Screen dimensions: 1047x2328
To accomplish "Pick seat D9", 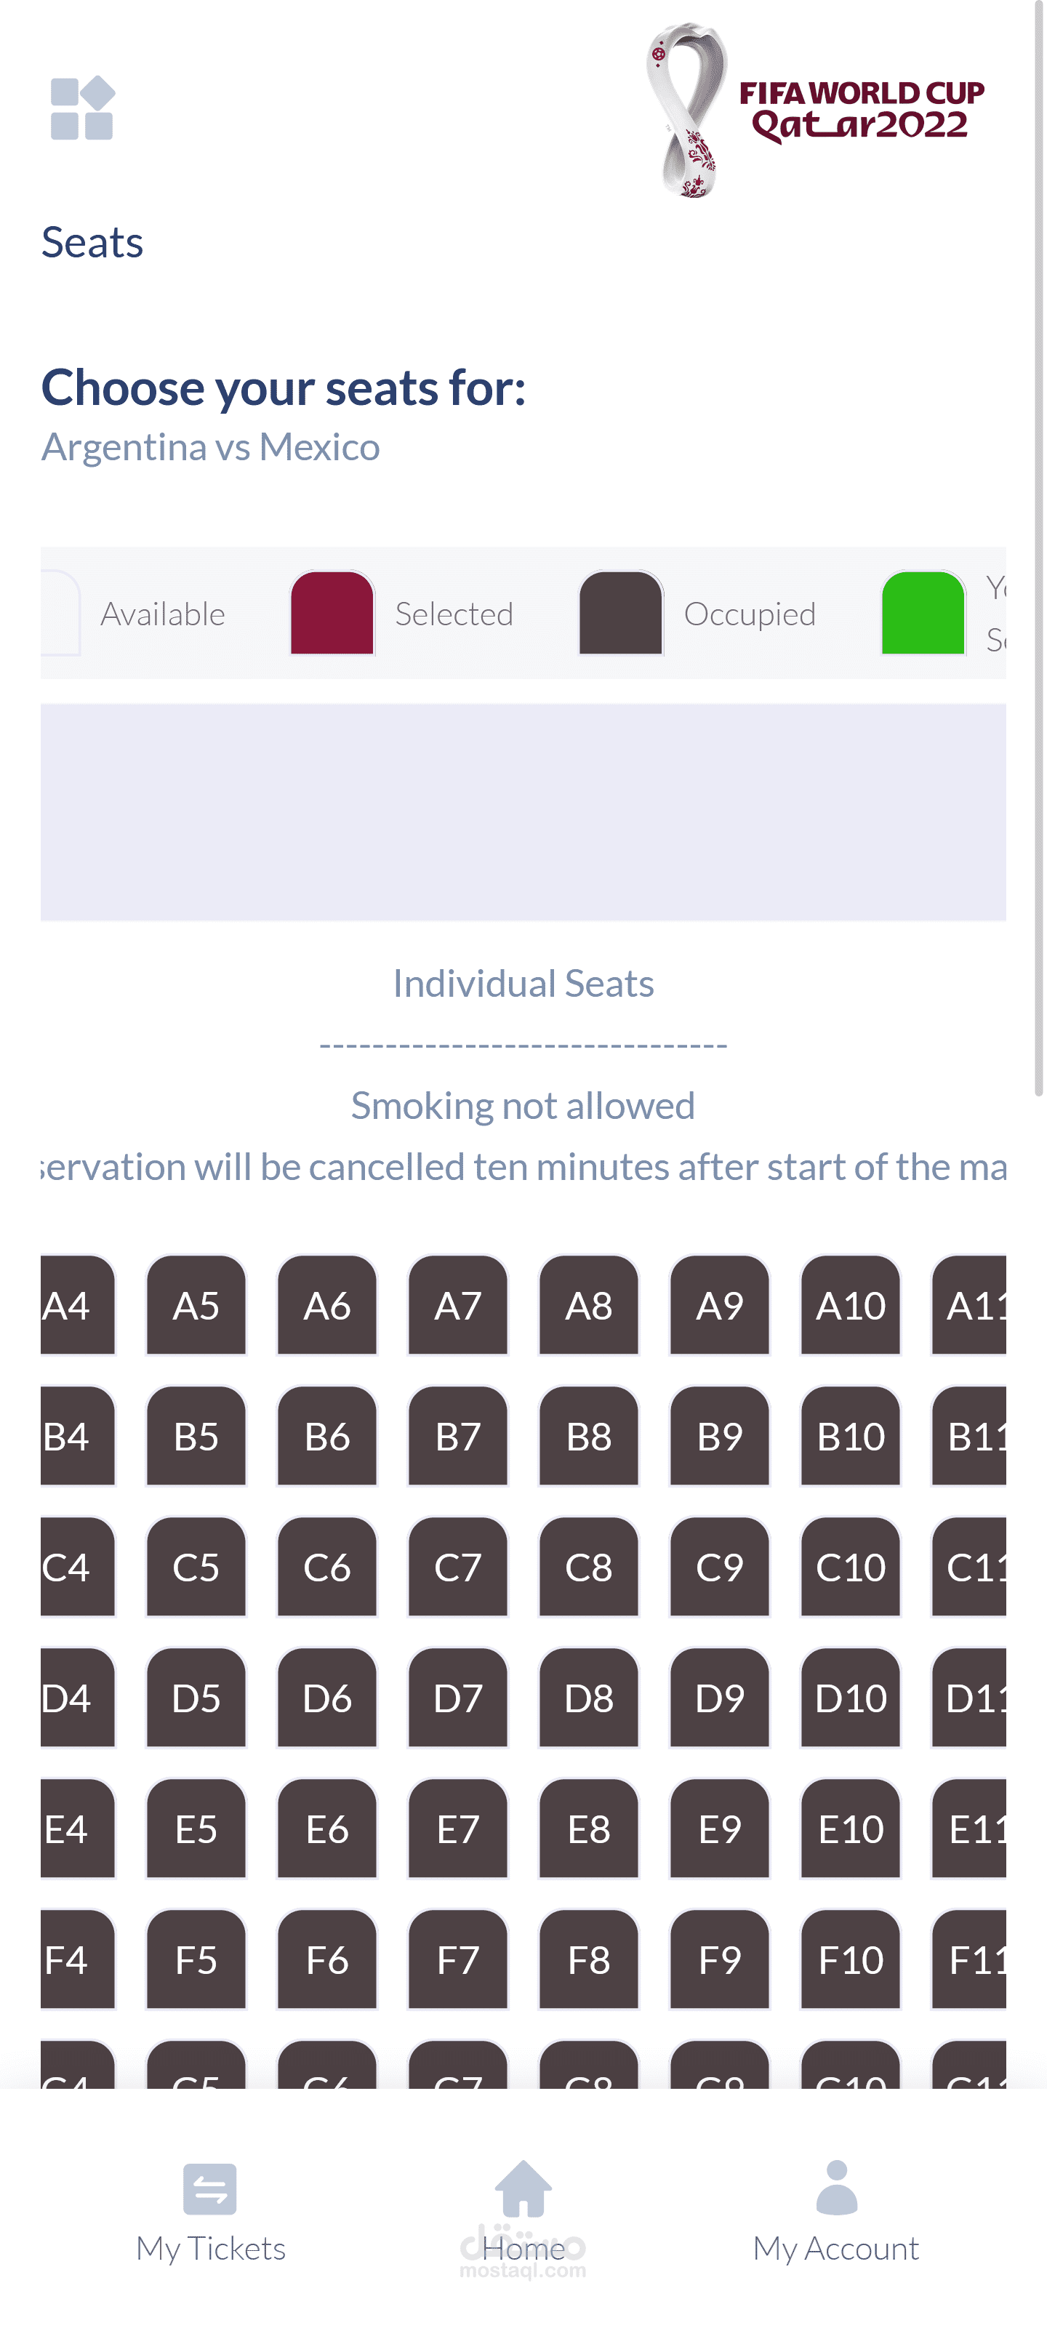I will pos(720,1698).
